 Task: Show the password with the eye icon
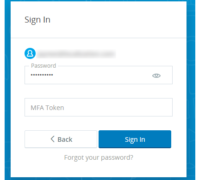point(156,75)
